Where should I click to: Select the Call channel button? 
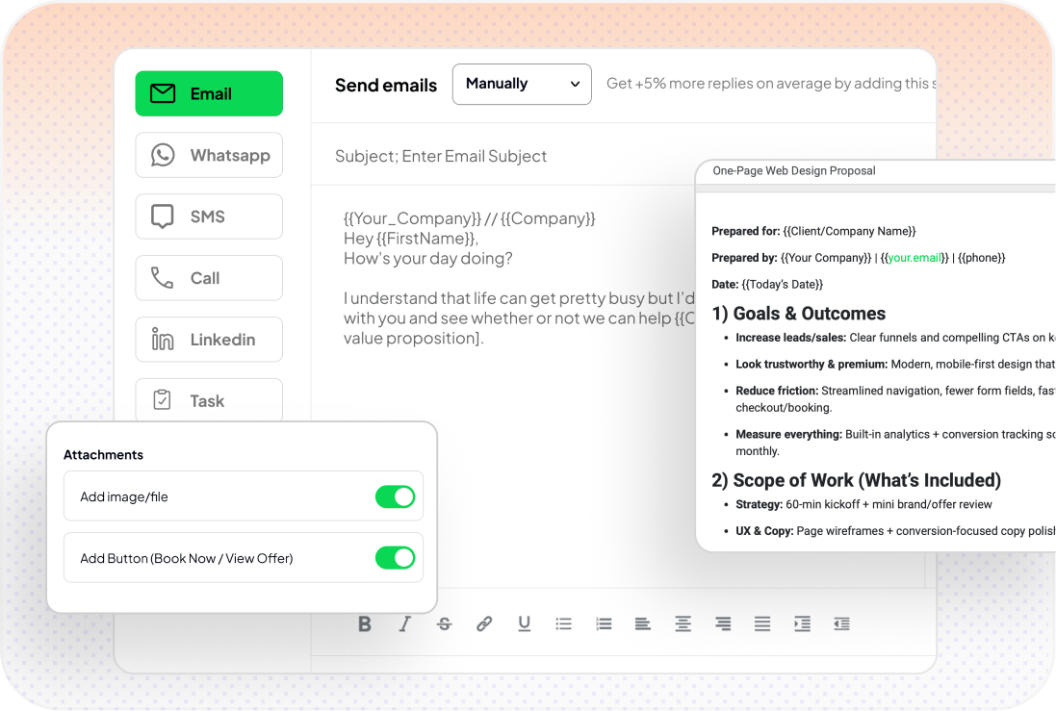coord(209,278)
